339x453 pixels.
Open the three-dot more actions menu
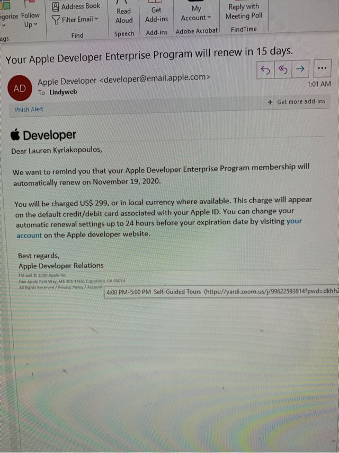click(x=322, y=69)
